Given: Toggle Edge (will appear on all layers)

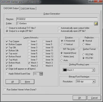Looking at the screenshot, I should pos(7,69).
